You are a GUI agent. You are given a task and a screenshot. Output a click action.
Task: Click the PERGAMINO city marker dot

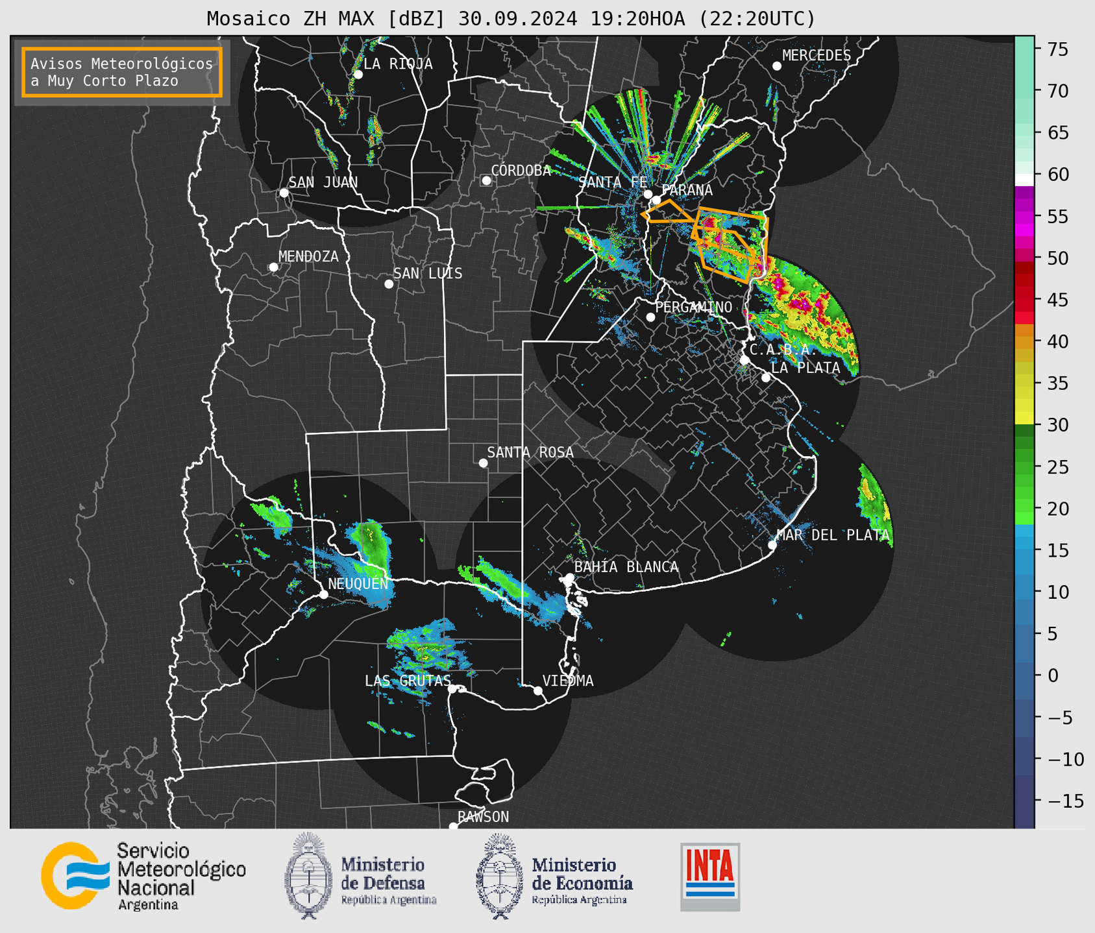650,317
